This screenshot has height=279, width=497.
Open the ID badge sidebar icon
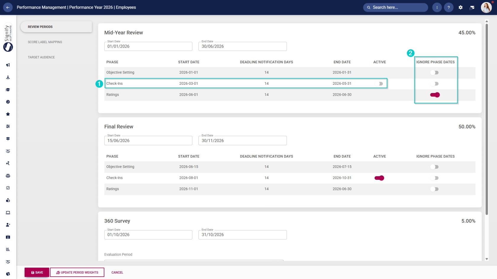click(x=8, y=237)
